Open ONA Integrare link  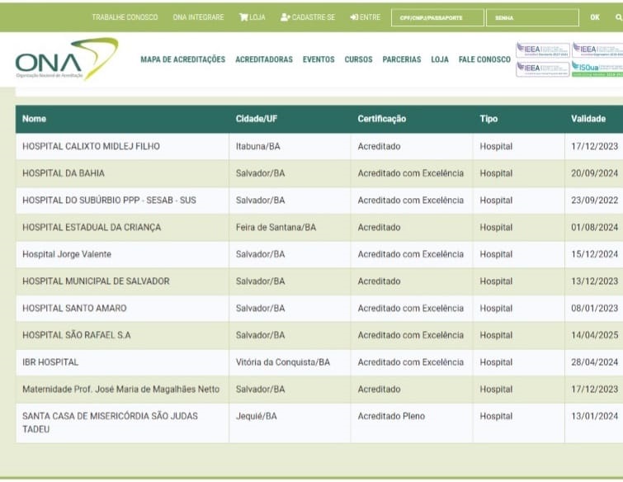click(198, 17)
